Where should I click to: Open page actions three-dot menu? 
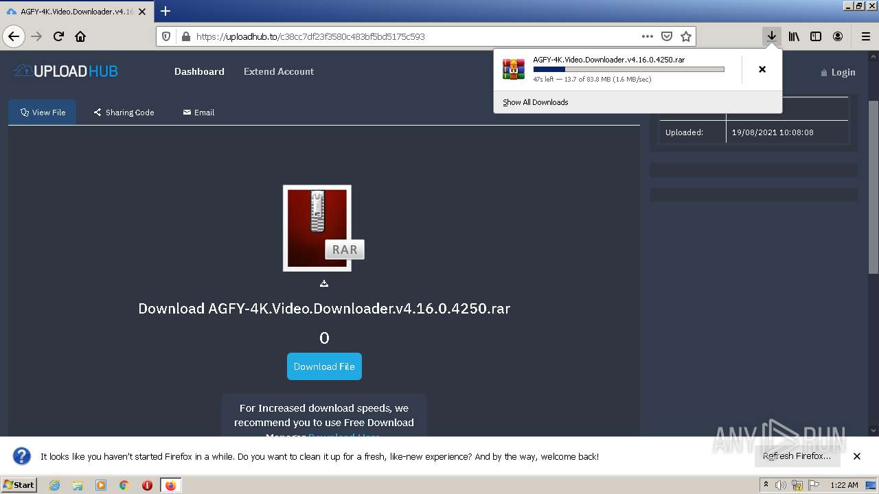pos(647,36)
